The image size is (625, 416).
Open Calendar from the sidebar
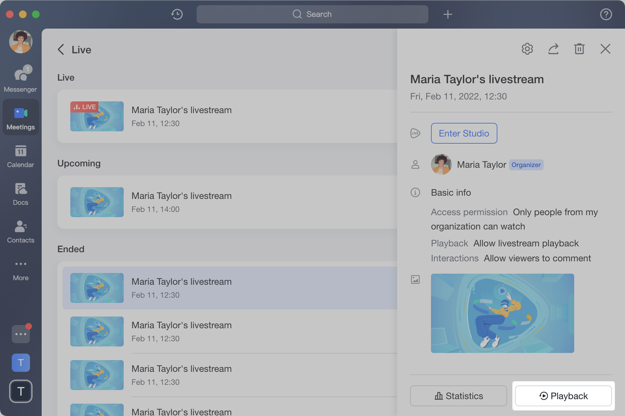[21, 156]
